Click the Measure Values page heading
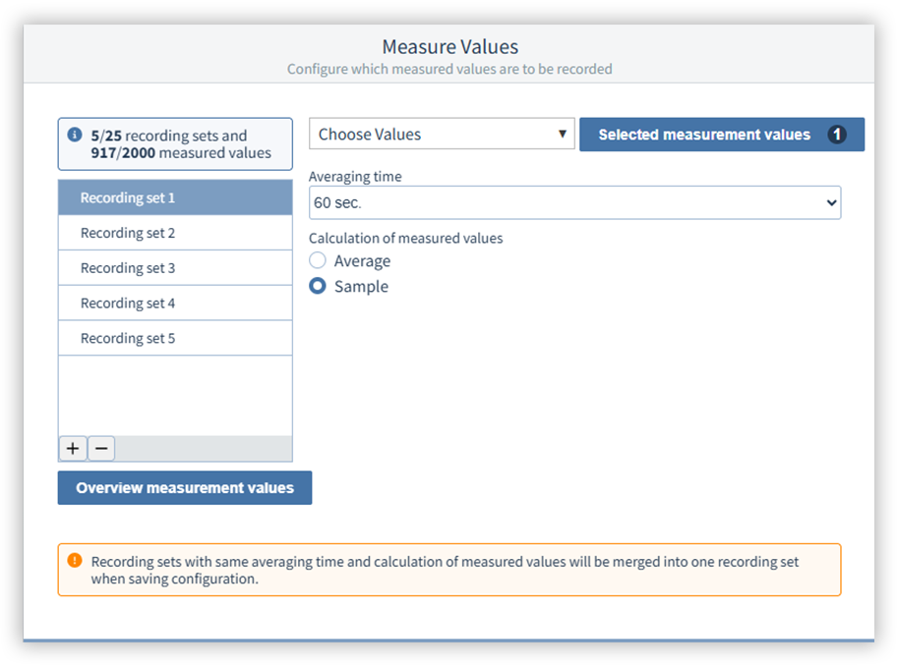Image resolution: width=897 pixels, height=665 pixels. tap(449, 47)
